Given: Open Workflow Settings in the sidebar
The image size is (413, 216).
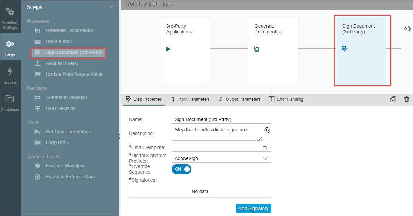Looking at the screenshot, I should (x=10, y=19).
